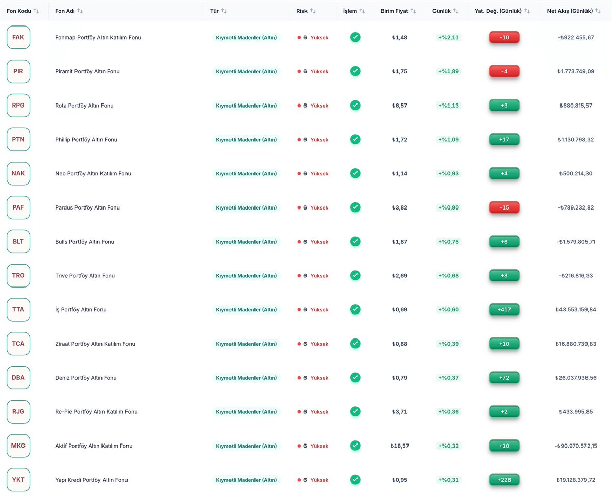This screenshot has width=612, height=496.
Task: Sort by Günlük column arrows
Action: 456,11
